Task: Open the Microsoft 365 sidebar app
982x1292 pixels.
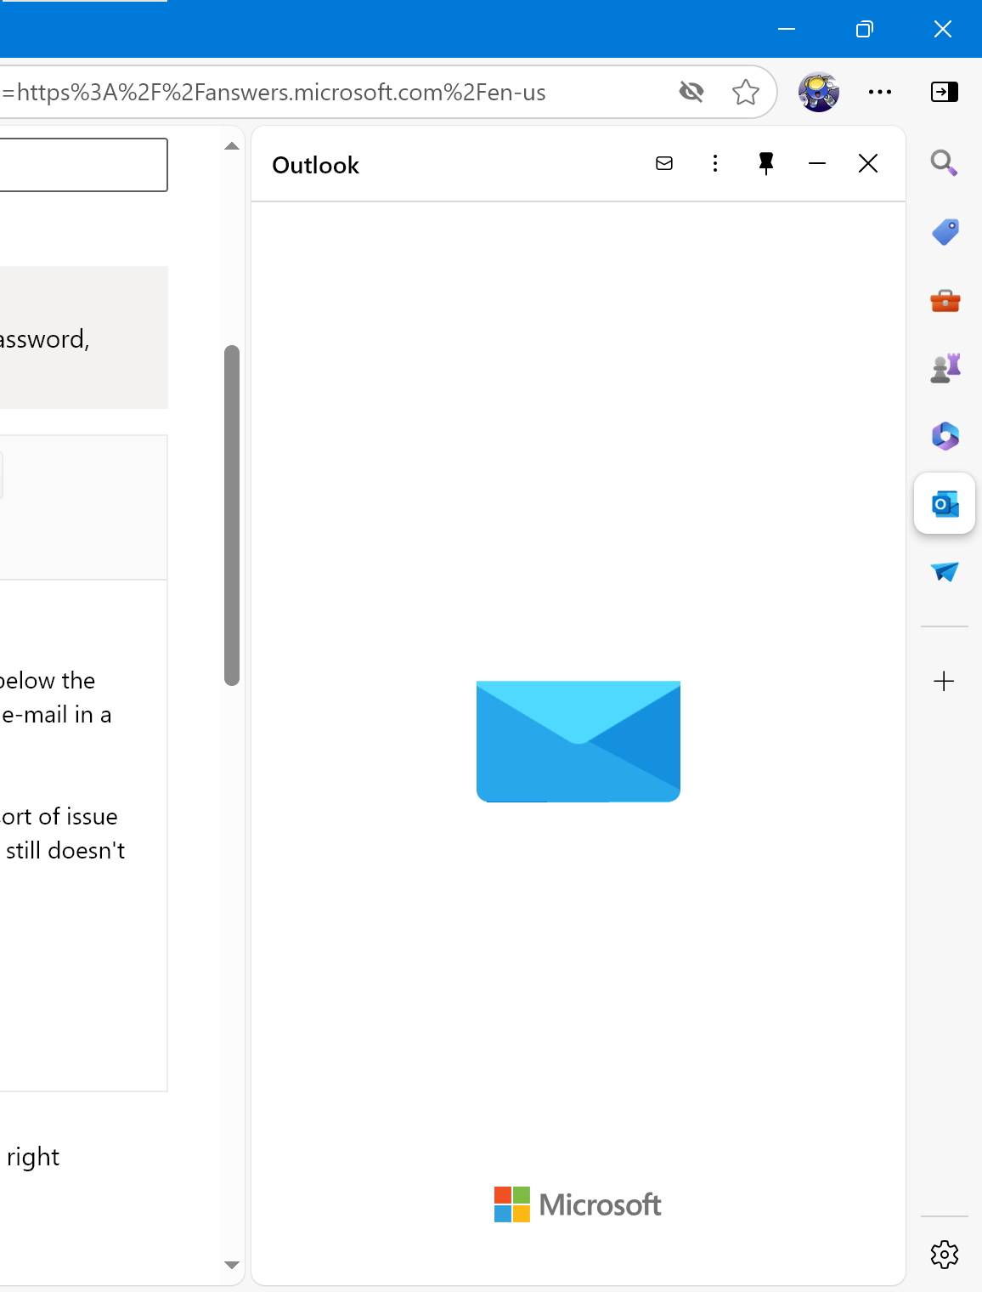Action: (945, 436)
